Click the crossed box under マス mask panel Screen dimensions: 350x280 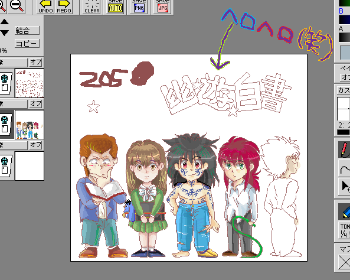(344, 262)
